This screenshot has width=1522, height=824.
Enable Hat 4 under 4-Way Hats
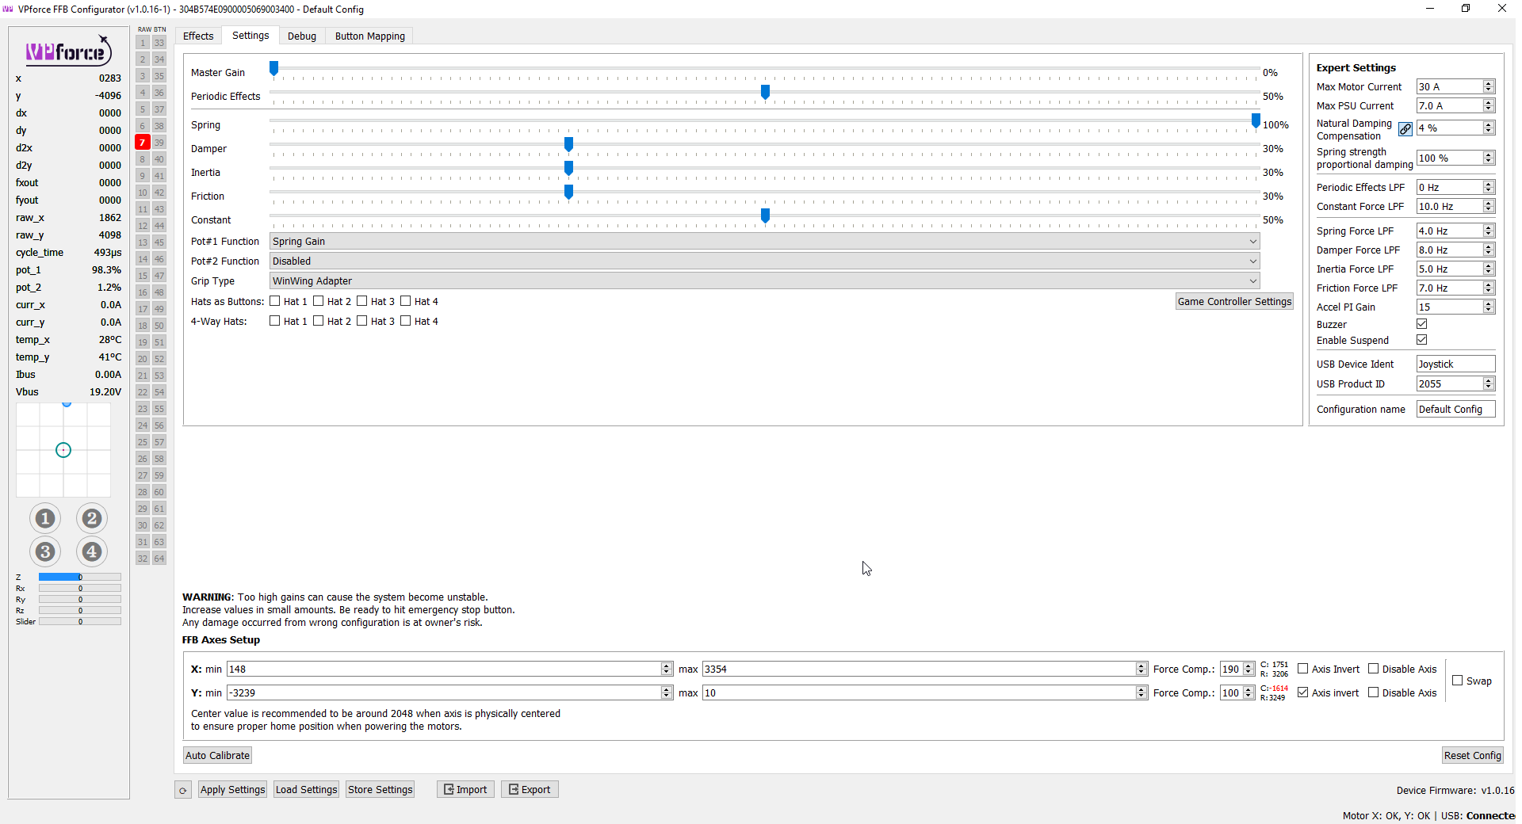406,321
